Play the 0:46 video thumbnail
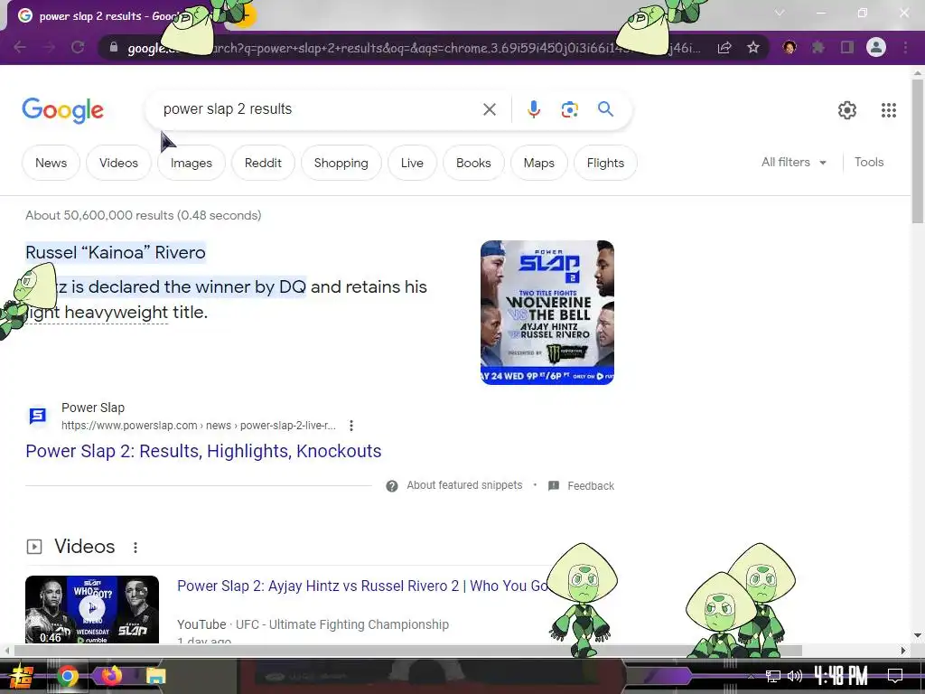The width and height of the screenshot is (925, 694). click(92, 609)
